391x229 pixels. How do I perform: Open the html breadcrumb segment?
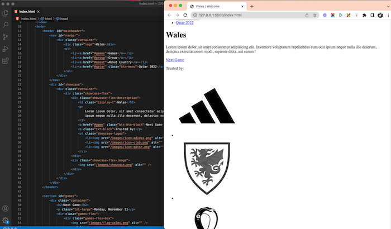tap(46, 18)
